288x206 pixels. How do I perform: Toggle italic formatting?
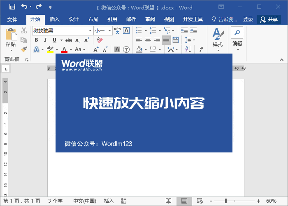45,40
